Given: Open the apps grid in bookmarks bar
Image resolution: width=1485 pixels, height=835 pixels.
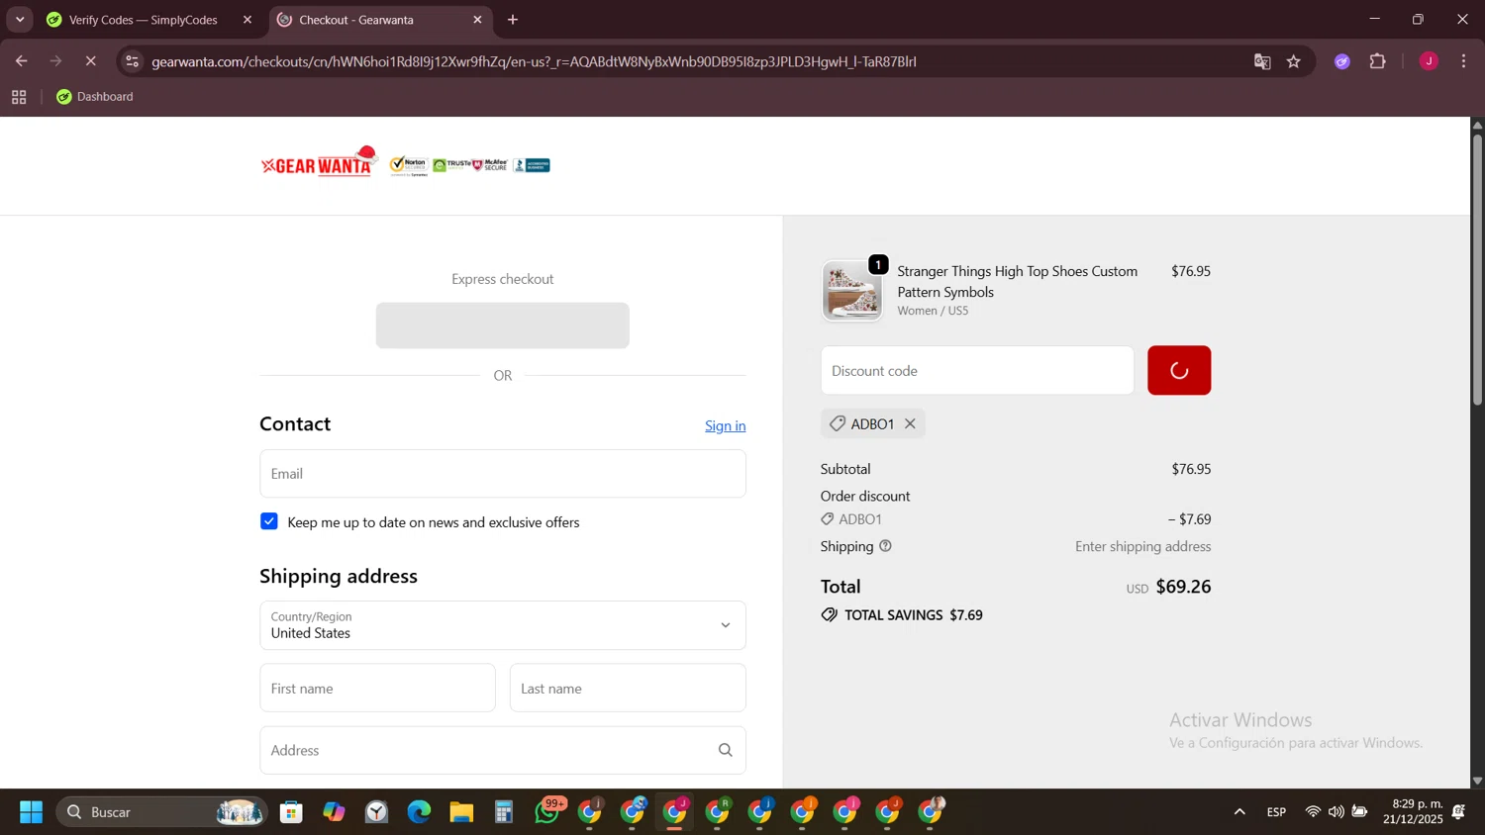Looking at the screenshot, I should (19, 97).
